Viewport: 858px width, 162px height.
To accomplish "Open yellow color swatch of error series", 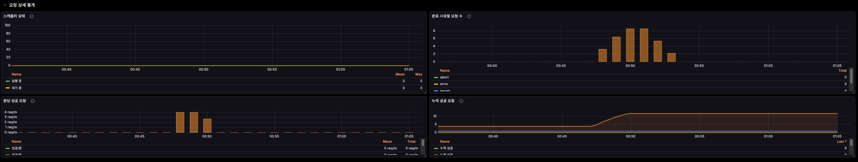I will pyautogui.click(x=436, y=84).
